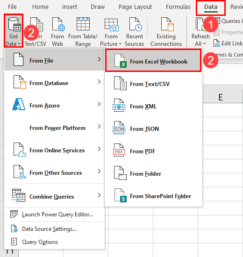Click the JSON file icon
The height and width of the screenshot is (257, 243).
pyautogui.click(x=119, y=128)
